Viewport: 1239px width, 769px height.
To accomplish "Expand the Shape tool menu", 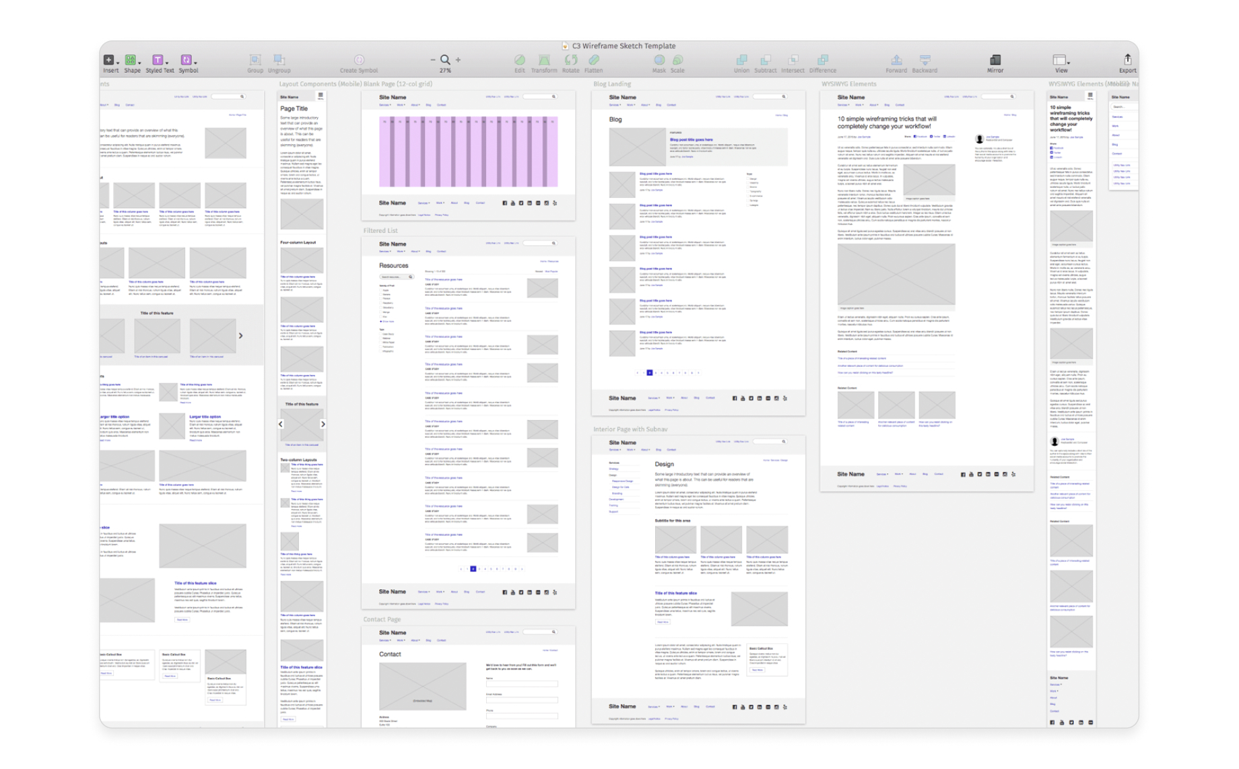I will pos(132,61).
